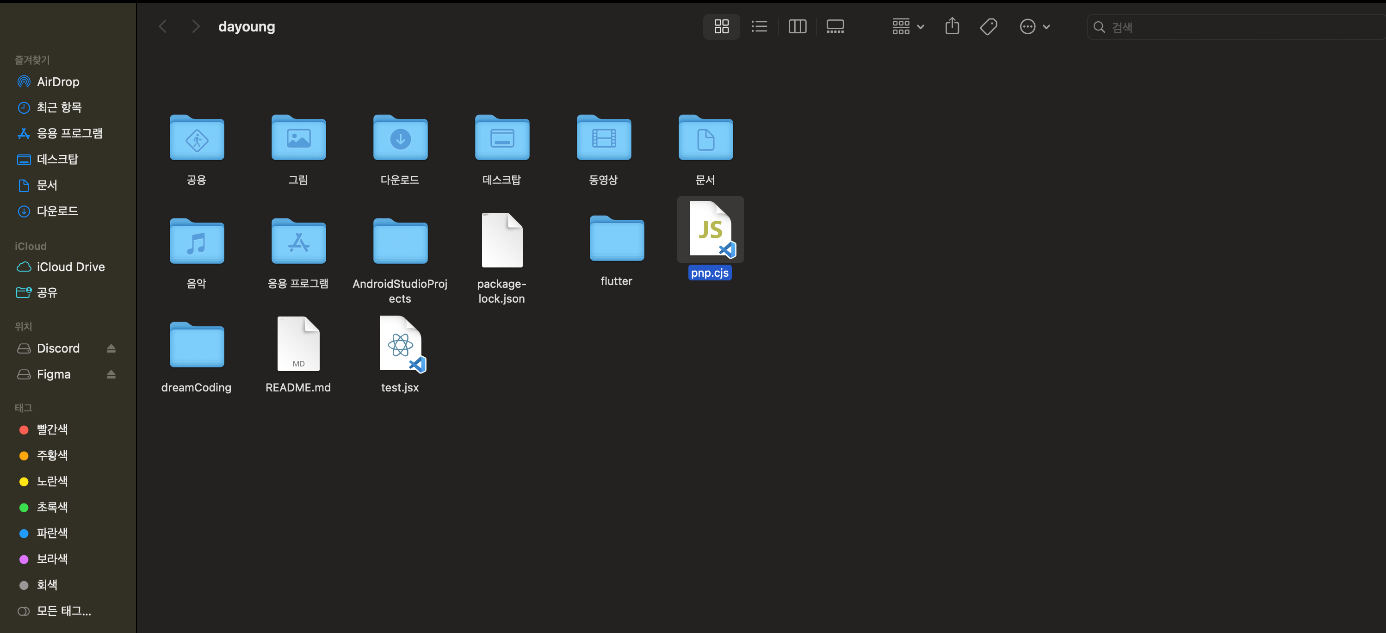Viewport: 1386px width, 633px height.
Task: Select the test.jsx file icon
Action: [x=400, y=344]
